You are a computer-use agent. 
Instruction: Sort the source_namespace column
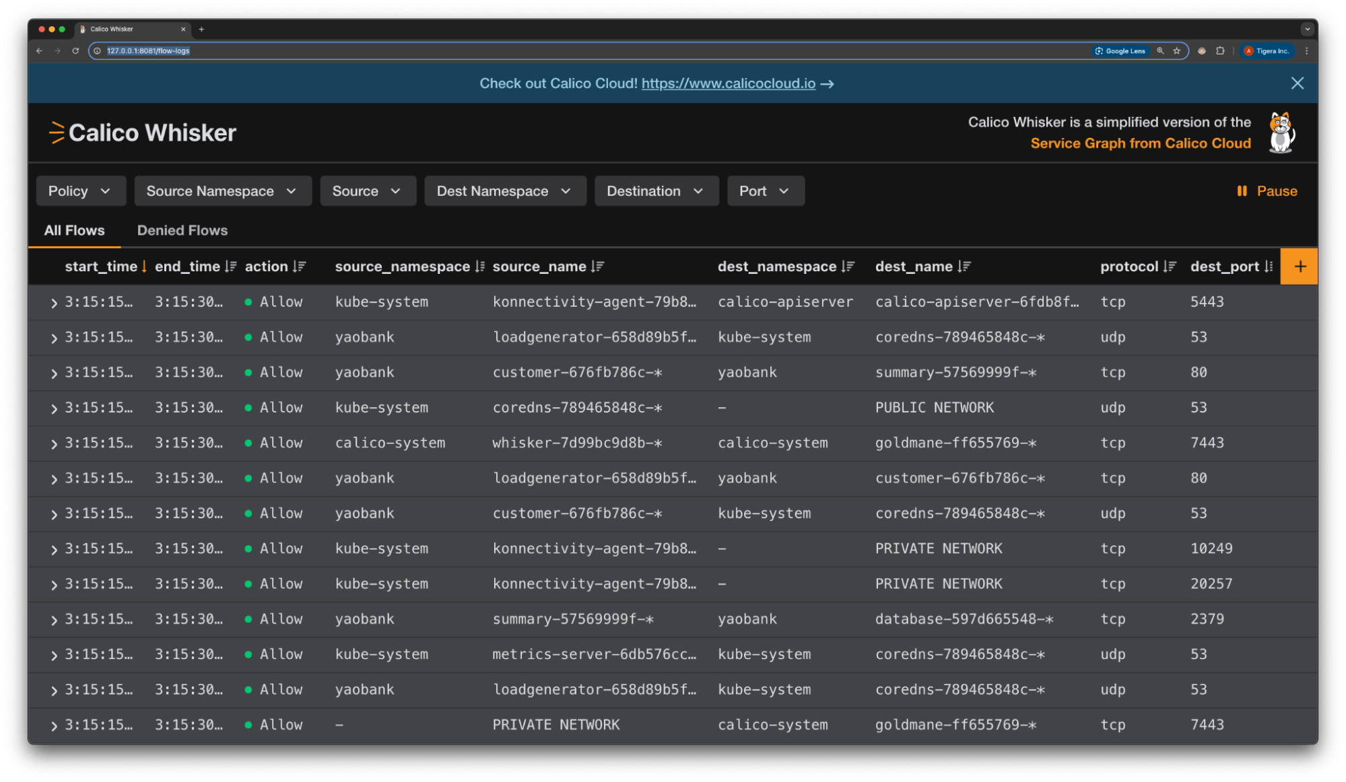pos(479,266)
